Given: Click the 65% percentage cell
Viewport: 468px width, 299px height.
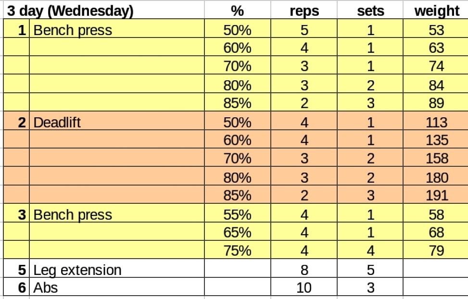Looking at the screenshot, I should click(x=237, y=233).
